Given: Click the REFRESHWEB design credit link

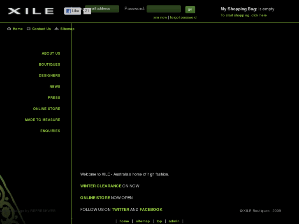Looking at the screenshot, I should tap(43, 211).
